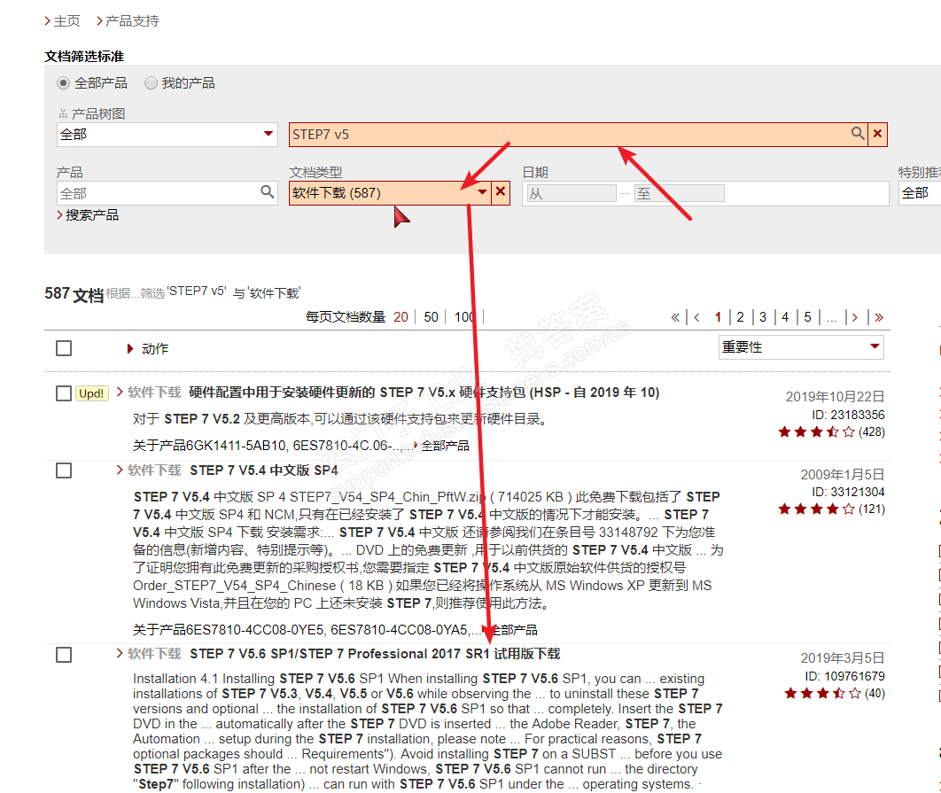Click 全部产品 link under the HSP entry
Image resolution: width=941 pixels, height=793 pixels.
coord(445,446)
